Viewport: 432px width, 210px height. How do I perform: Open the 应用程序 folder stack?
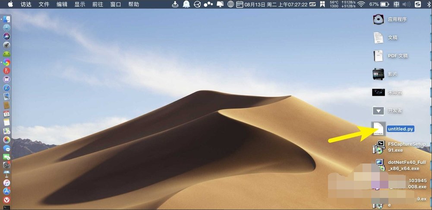378,20
